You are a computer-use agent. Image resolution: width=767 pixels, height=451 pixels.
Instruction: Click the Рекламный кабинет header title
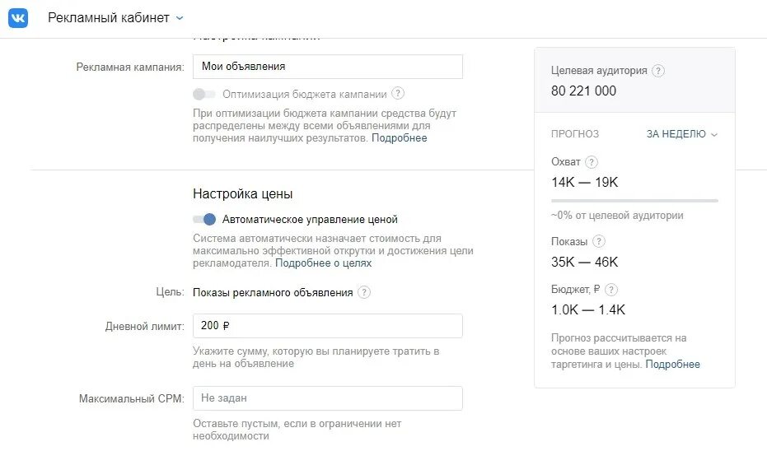[x=109, y=18]
